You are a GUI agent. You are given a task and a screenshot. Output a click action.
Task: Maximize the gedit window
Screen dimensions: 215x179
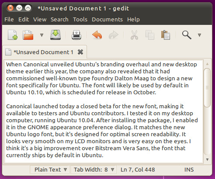click(x=28, y=8)
